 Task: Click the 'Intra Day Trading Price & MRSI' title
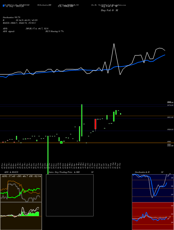[71, 172]
